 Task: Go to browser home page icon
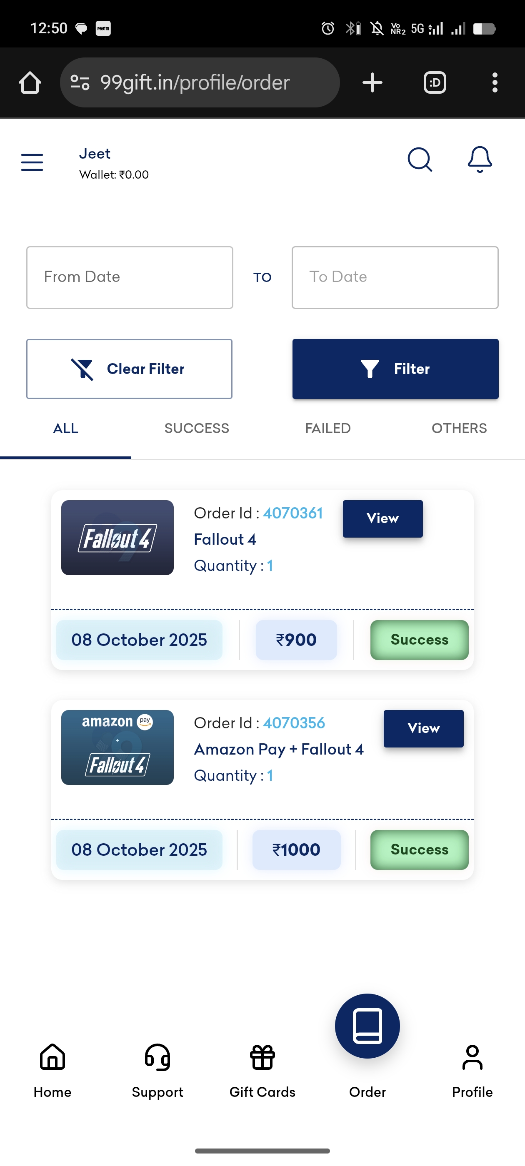click(x=30, y=83)
